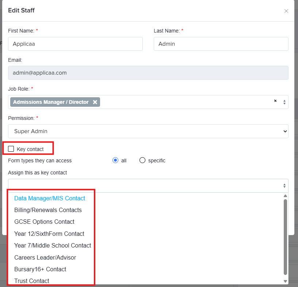Pick Year 12/SixthForm Contact
298x287 pixels.
(x=49, y=234)
